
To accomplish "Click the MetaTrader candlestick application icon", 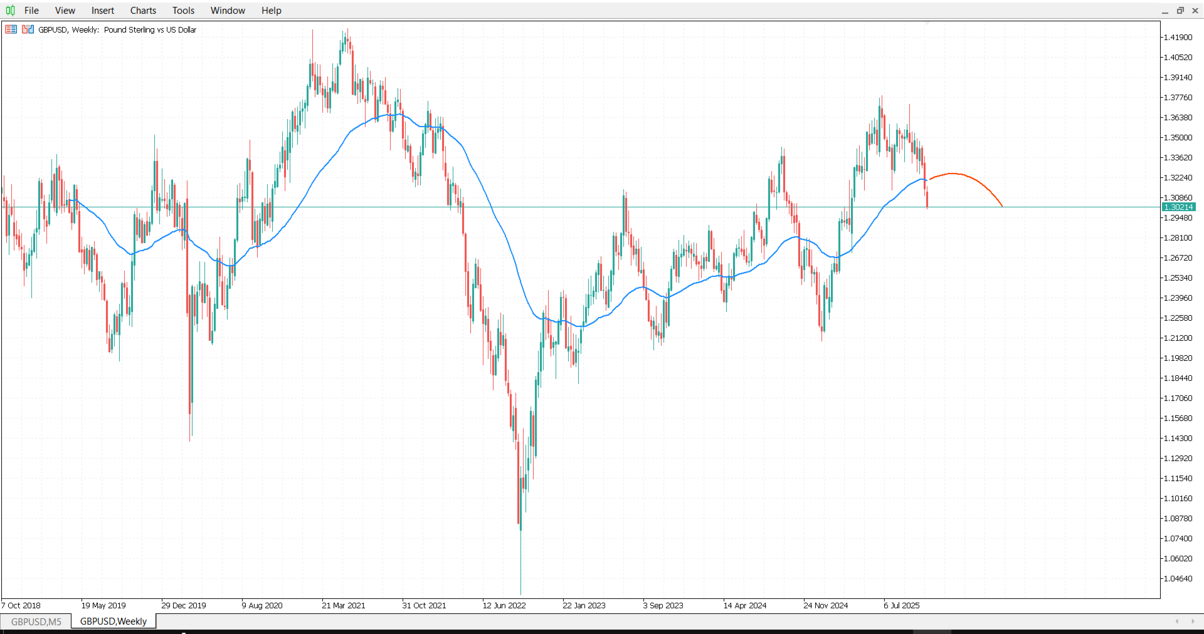I will (x=10, y=10).
